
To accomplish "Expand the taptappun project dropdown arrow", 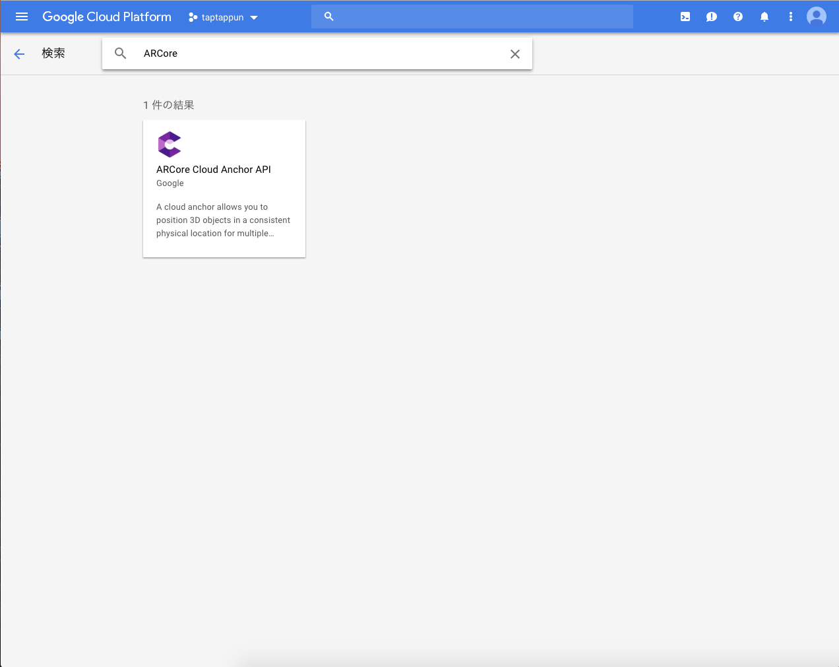I will click(x=254, y=18).
